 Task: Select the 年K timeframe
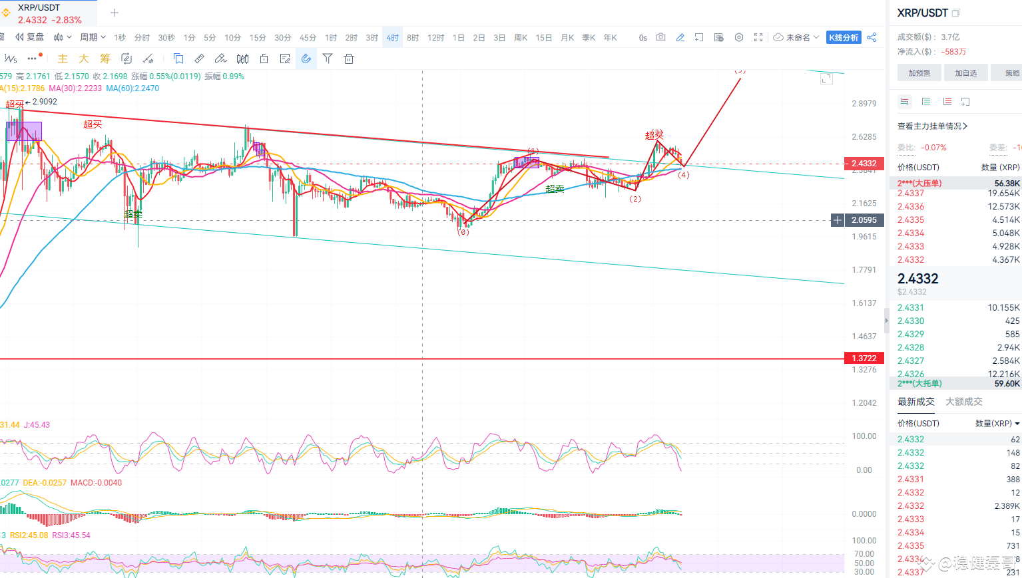(x=610, y=38)
